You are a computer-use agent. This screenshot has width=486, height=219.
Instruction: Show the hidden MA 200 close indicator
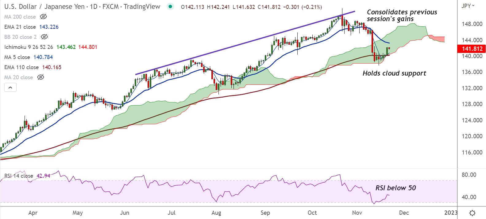coord(44,17)
